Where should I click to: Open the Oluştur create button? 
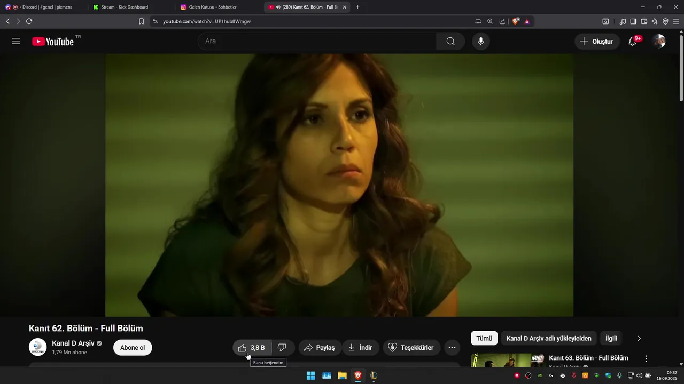click(597, 41)
